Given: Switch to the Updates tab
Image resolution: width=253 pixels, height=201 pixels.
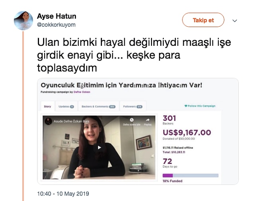Looking at the screenshot, I should [x=66, y=106].
